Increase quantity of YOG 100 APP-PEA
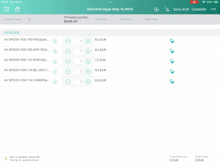 pyautogui.click(x=88, y=51)
